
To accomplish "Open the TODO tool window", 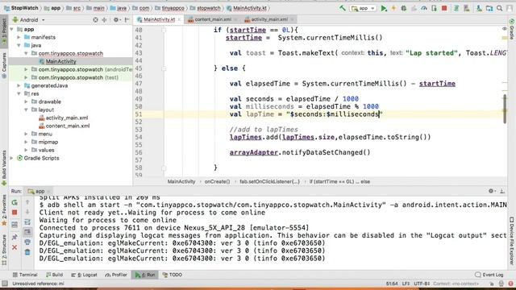I will pos(173,275).
